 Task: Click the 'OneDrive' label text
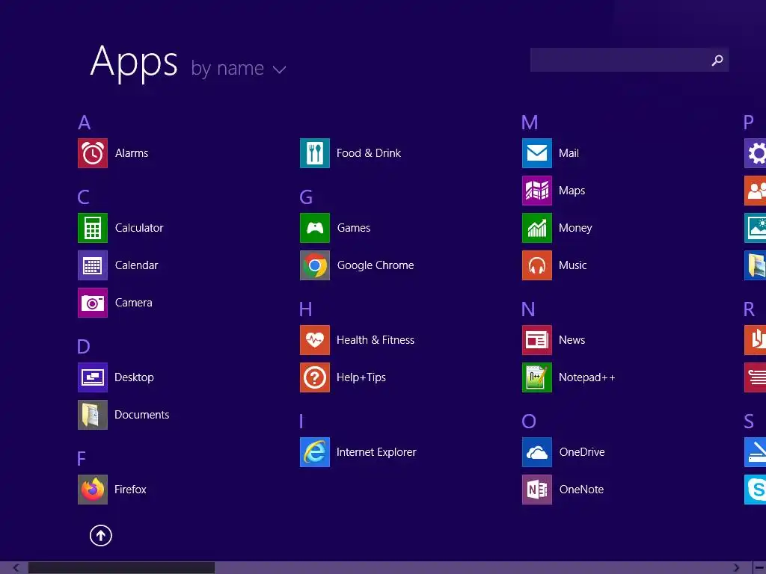[582, 452]
